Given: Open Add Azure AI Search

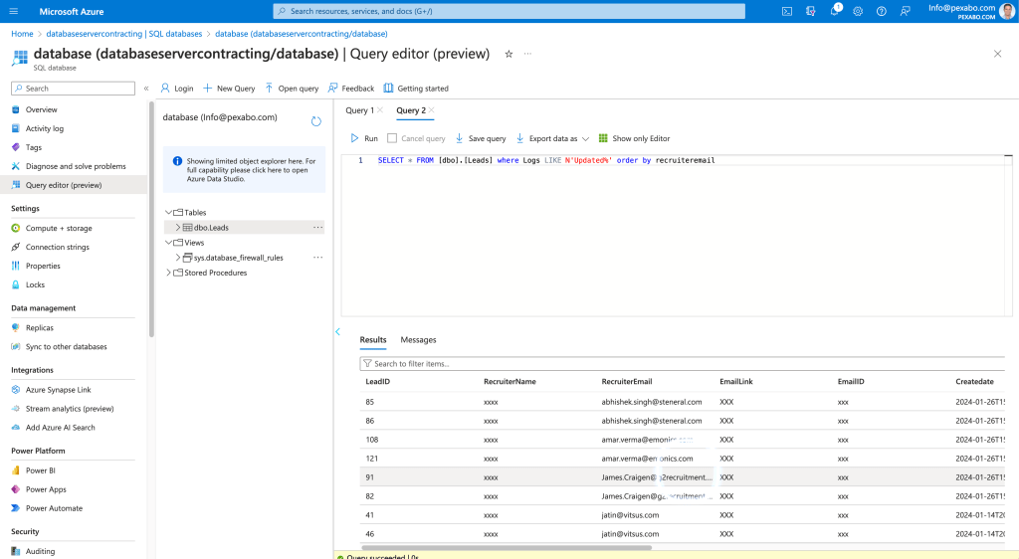Looking at the screenshot, I should click(x=60, y=427).
